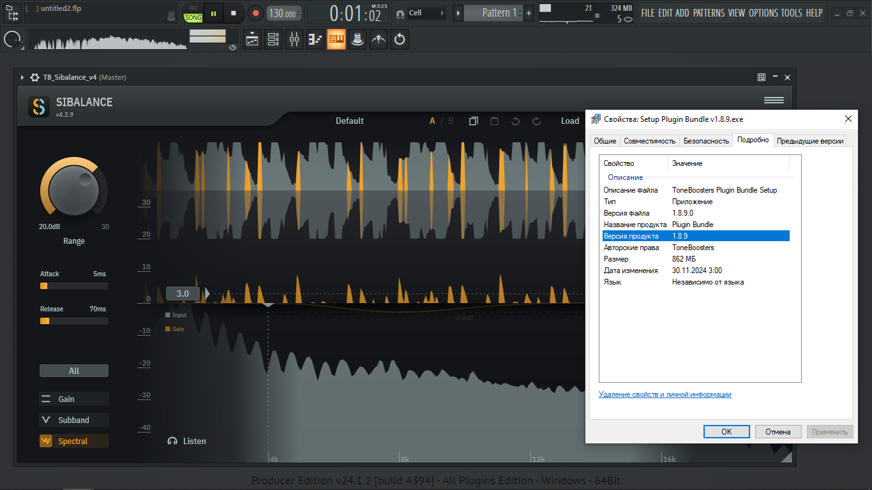Open the FL Studio browser/pattern icon
Image resolution: width=872 pixels, height=490 pixels.
[x=12, y=13]
